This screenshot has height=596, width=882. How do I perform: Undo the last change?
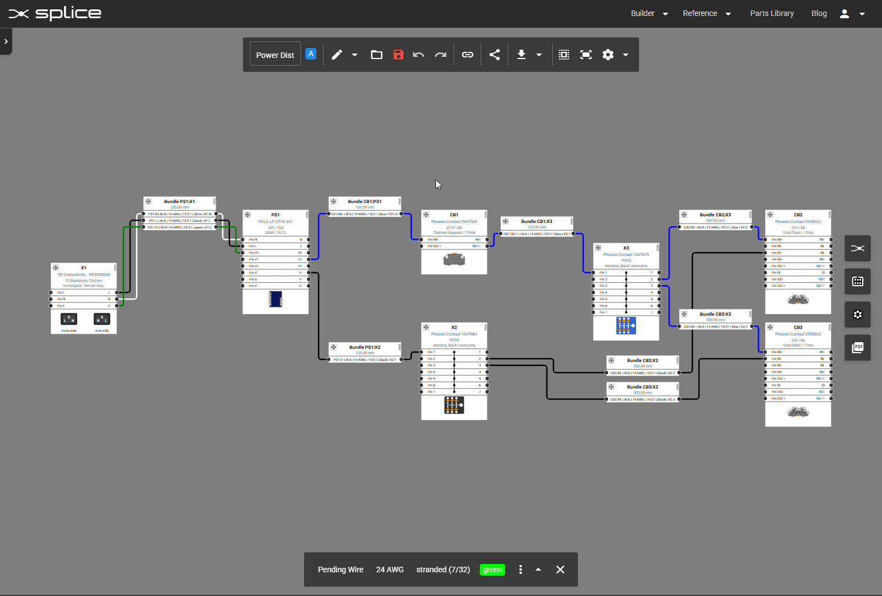point(419,55)
